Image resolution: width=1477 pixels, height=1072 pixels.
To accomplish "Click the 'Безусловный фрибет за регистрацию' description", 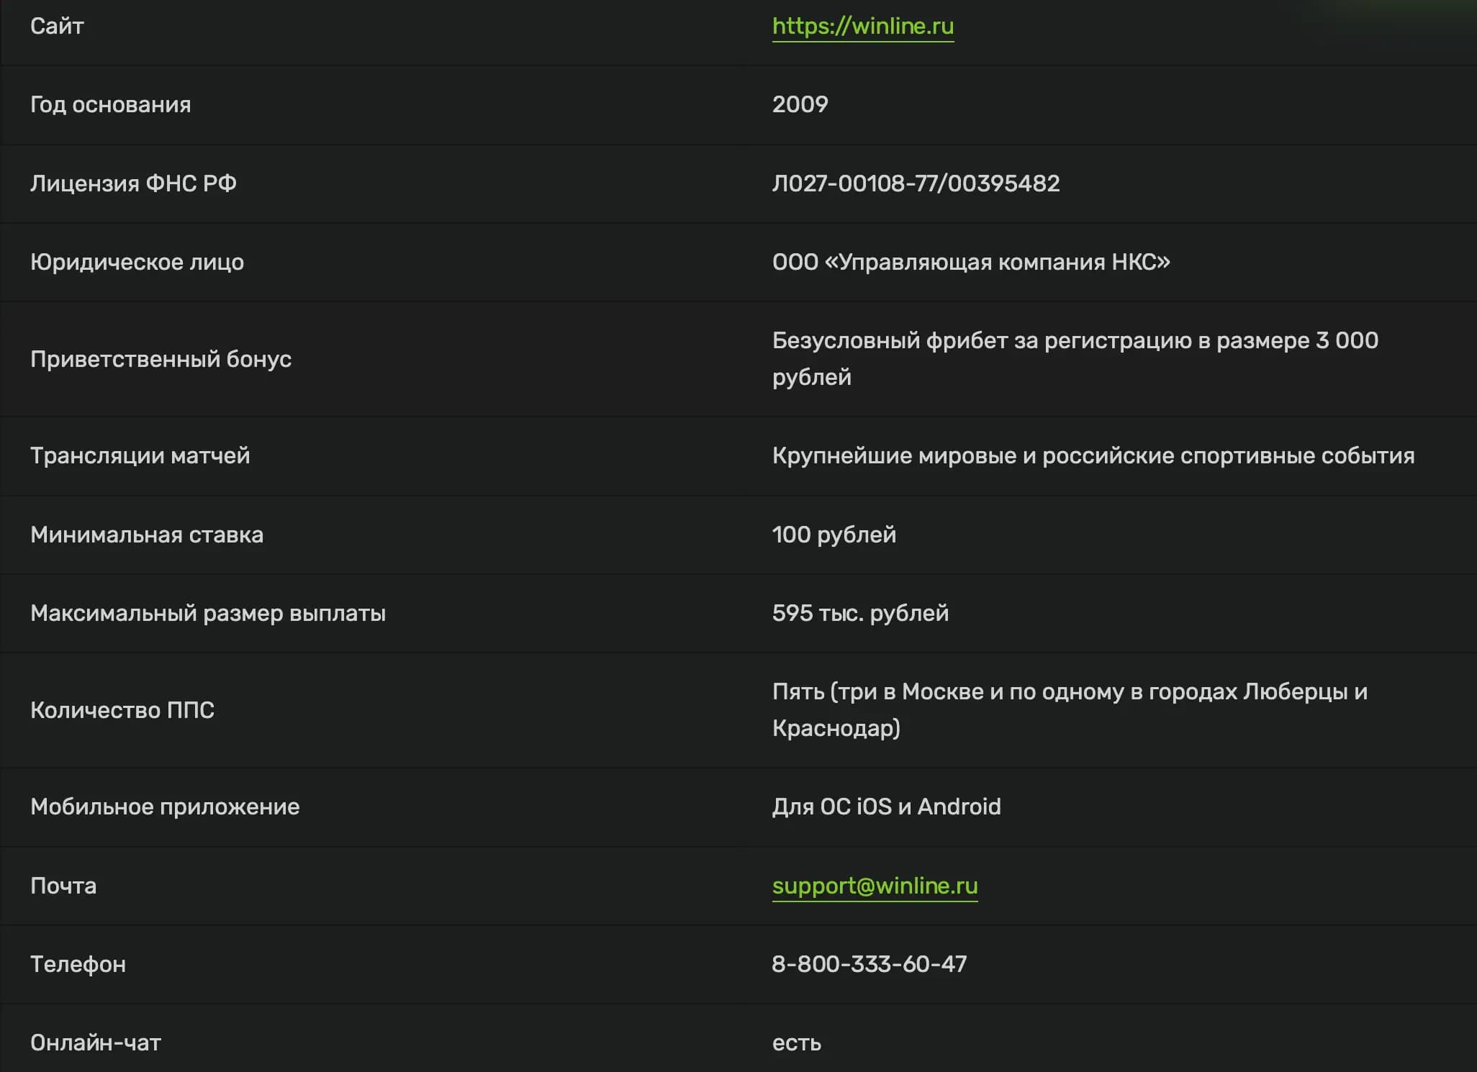I will [x=1075, y=359].
